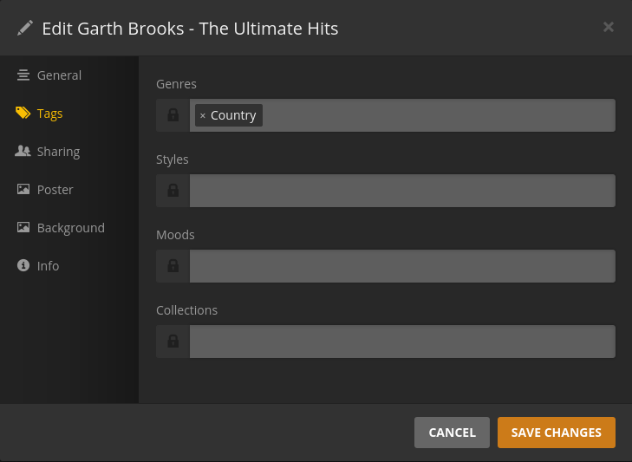Image resolution: width=632 pixels, height=462 pixels.
Task: Toggle the Collections field lock
Action: tap(173, 342)
